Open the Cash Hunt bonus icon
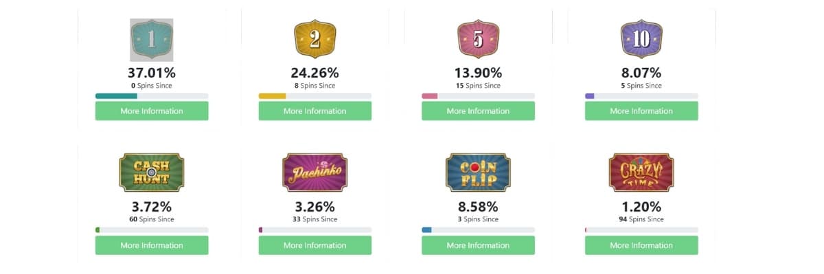The image size is (824, 274). (x=151, y=172)
